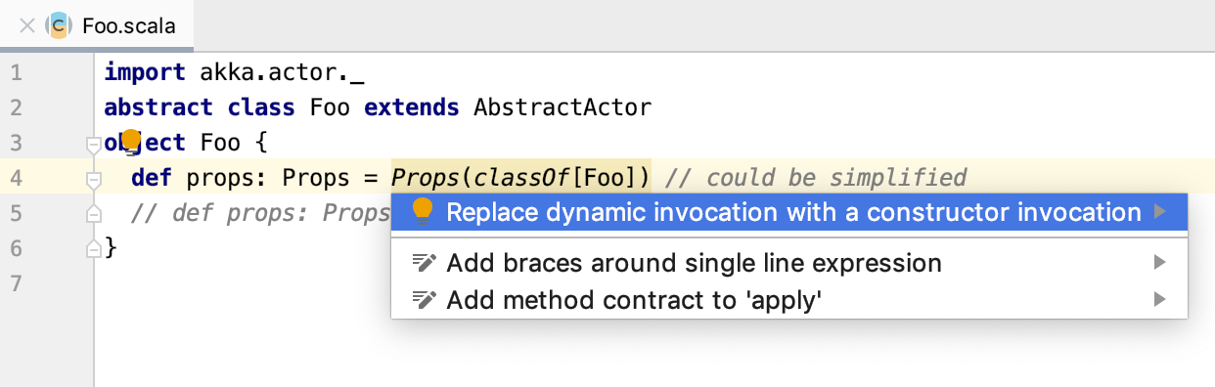
Task: Click the fold end marker on line 5
Action: coord(93,214)
